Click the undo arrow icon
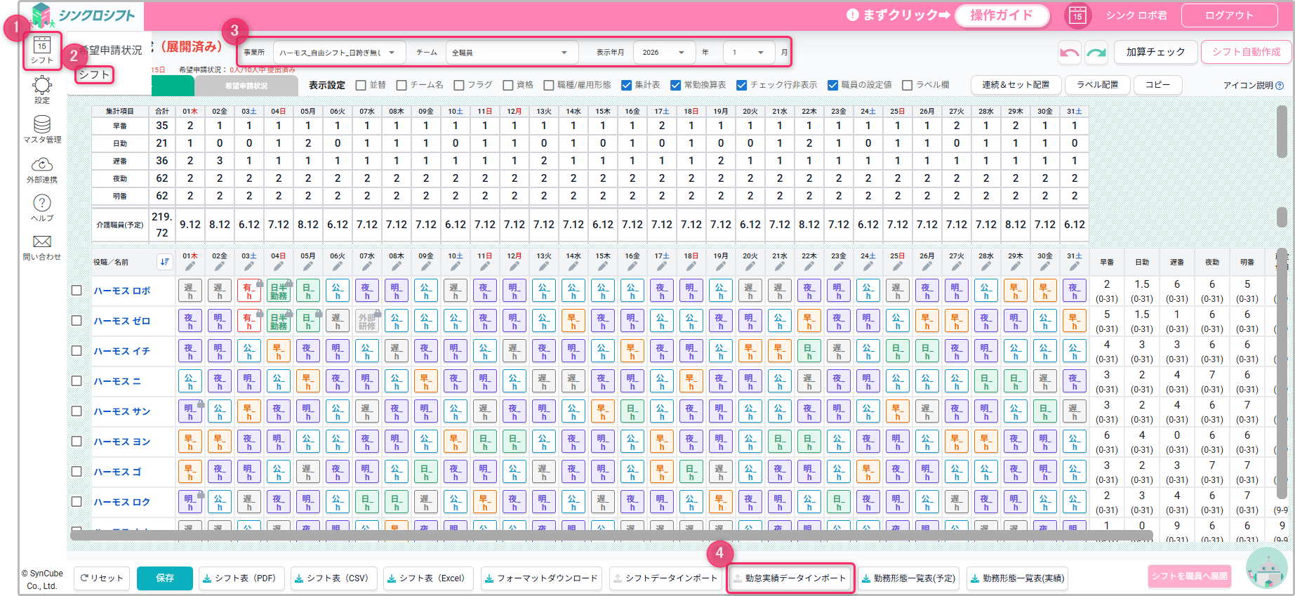Screen dimensions: 1295x596 point(1069,53)
